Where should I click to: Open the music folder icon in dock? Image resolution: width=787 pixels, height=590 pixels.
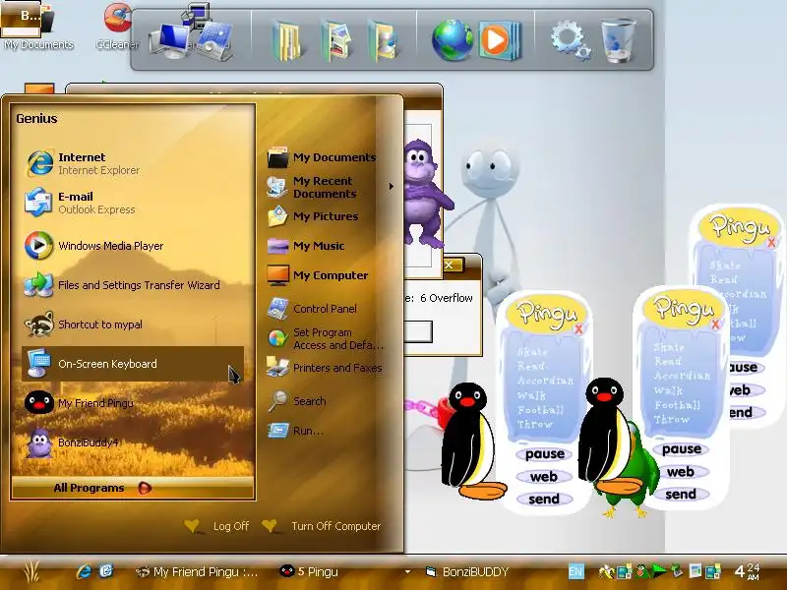tap(384, 41)
